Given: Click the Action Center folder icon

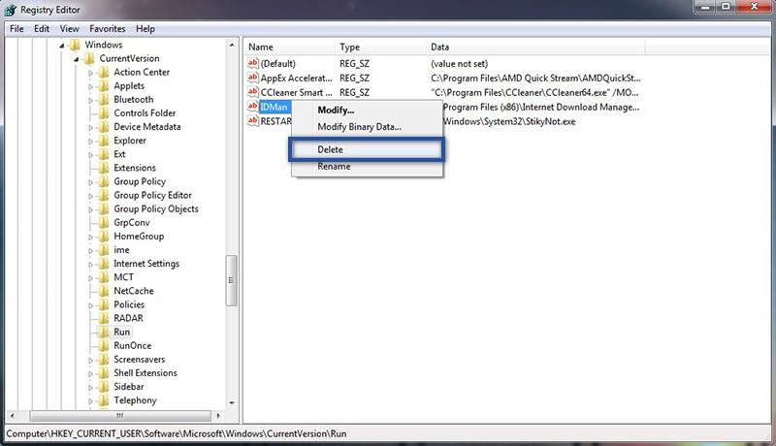Looking at the screenshot, I should tap(104, 72).
